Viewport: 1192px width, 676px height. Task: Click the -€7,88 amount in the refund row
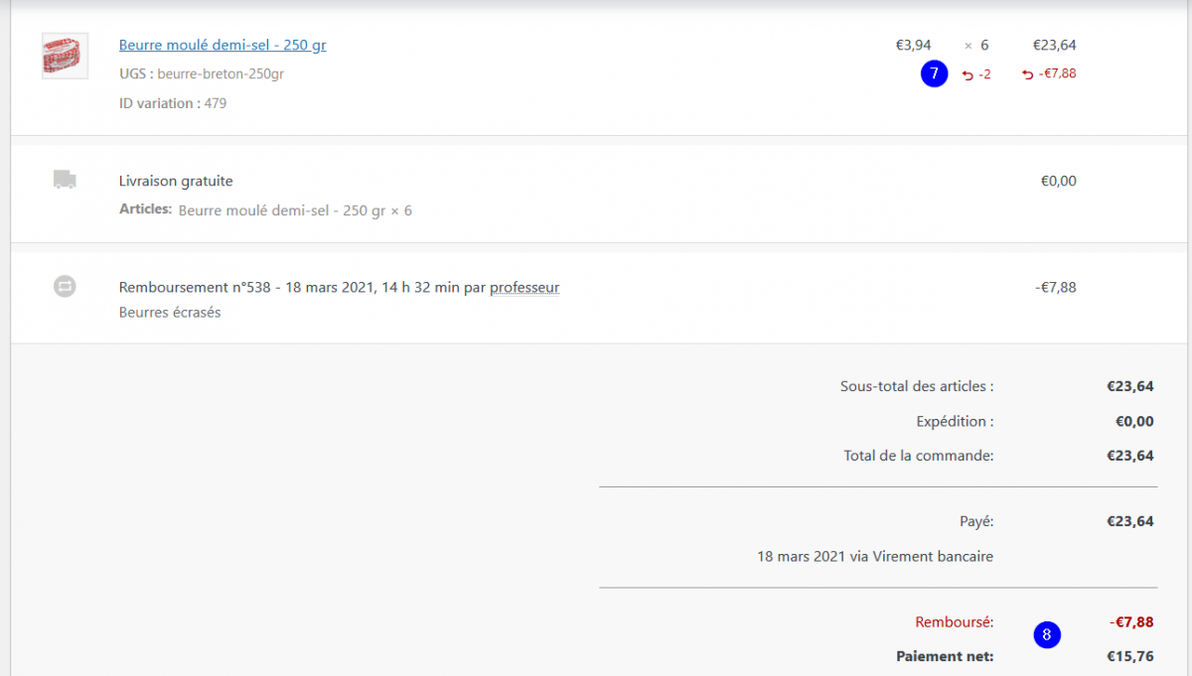tap(1055, 288)
